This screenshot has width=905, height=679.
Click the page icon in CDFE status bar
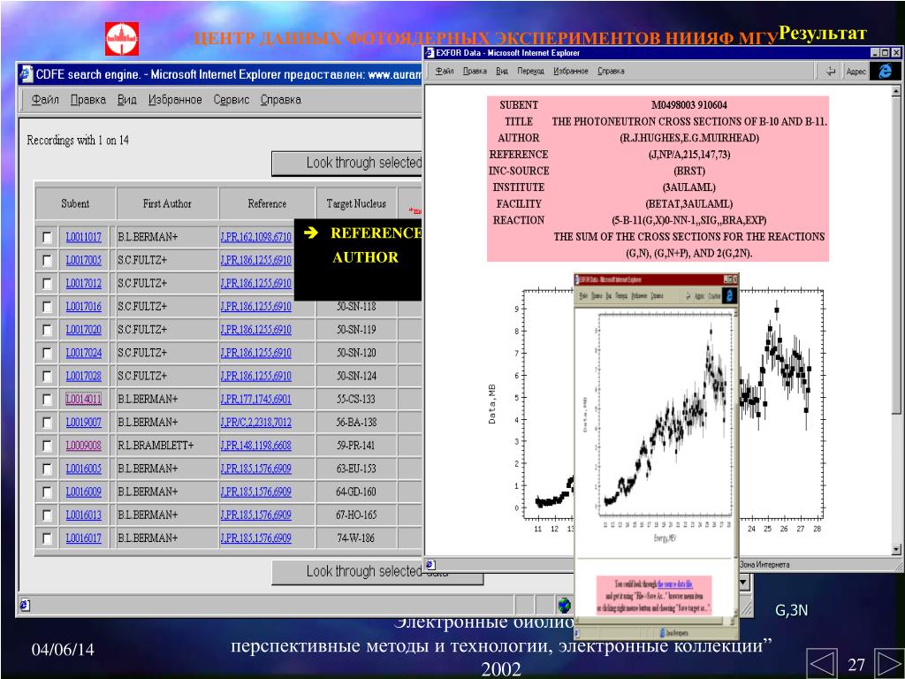pos(25,605)
